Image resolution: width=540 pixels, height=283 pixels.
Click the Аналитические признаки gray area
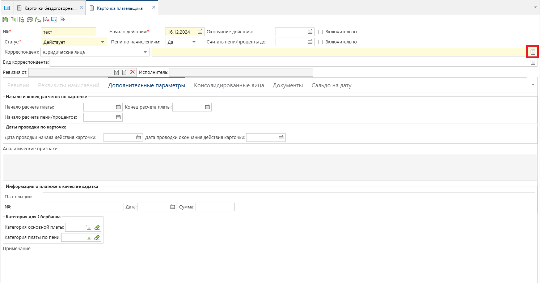(270, 167)
